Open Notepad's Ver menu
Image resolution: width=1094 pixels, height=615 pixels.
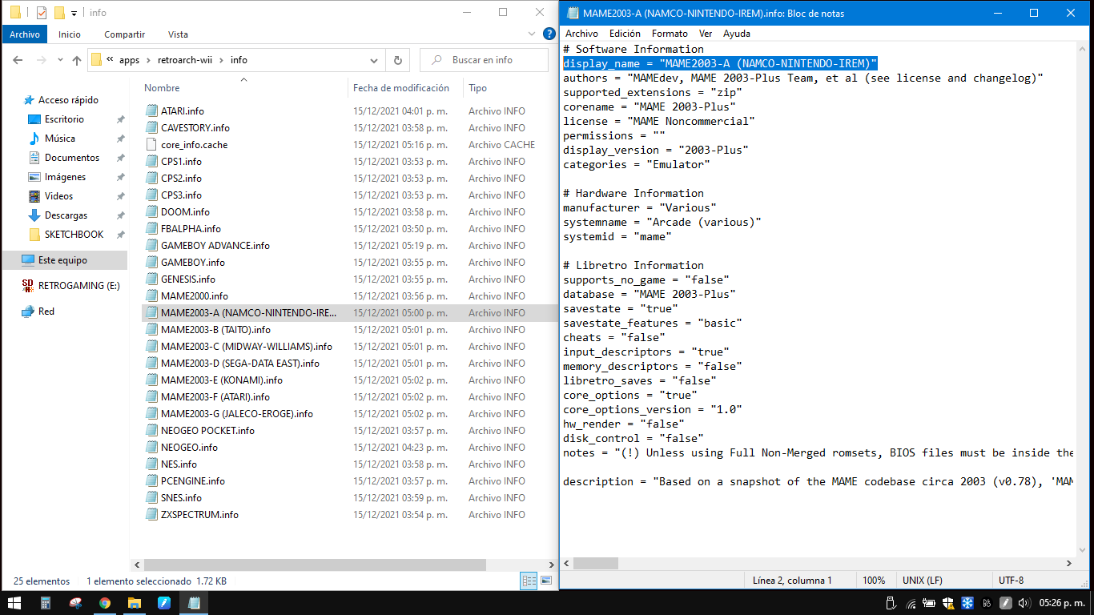click(706, 34)
